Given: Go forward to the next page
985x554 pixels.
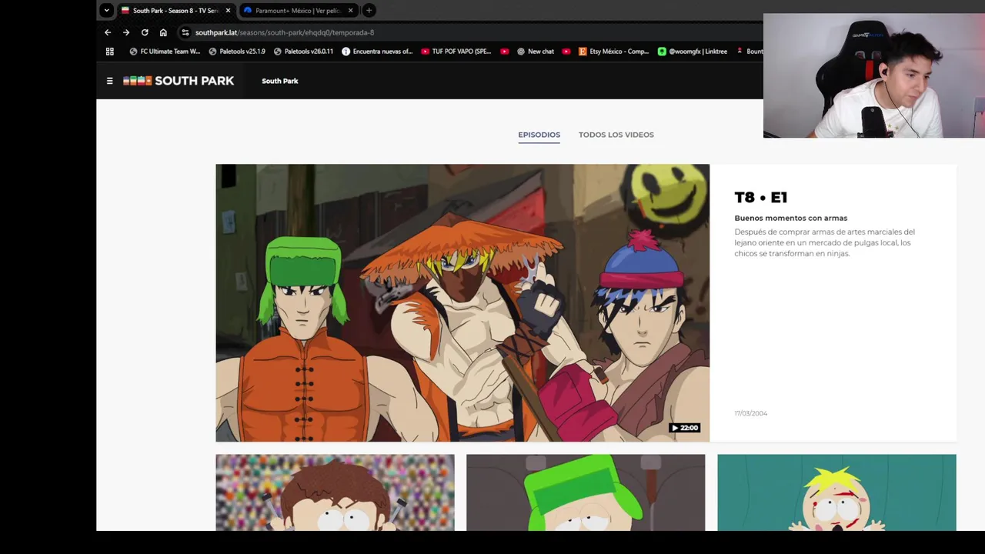Looking at the screenshot, I should 126,32.
